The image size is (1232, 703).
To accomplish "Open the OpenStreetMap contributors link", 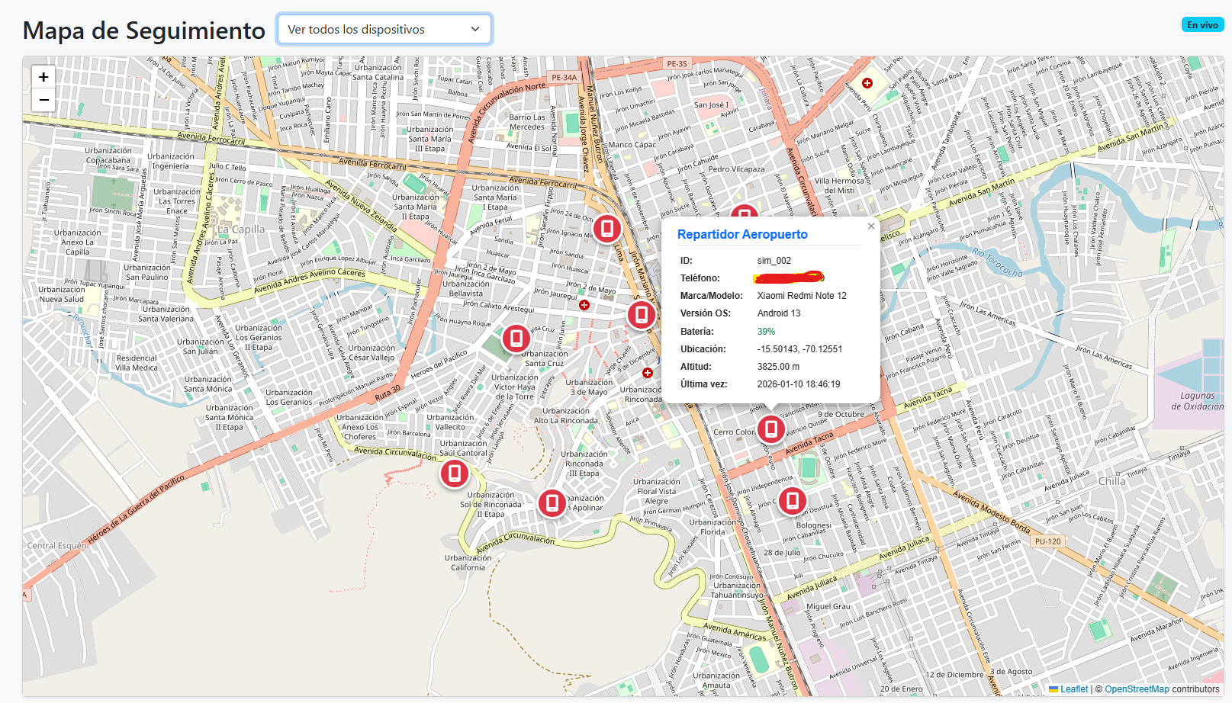I will [x=1137, y=689].
